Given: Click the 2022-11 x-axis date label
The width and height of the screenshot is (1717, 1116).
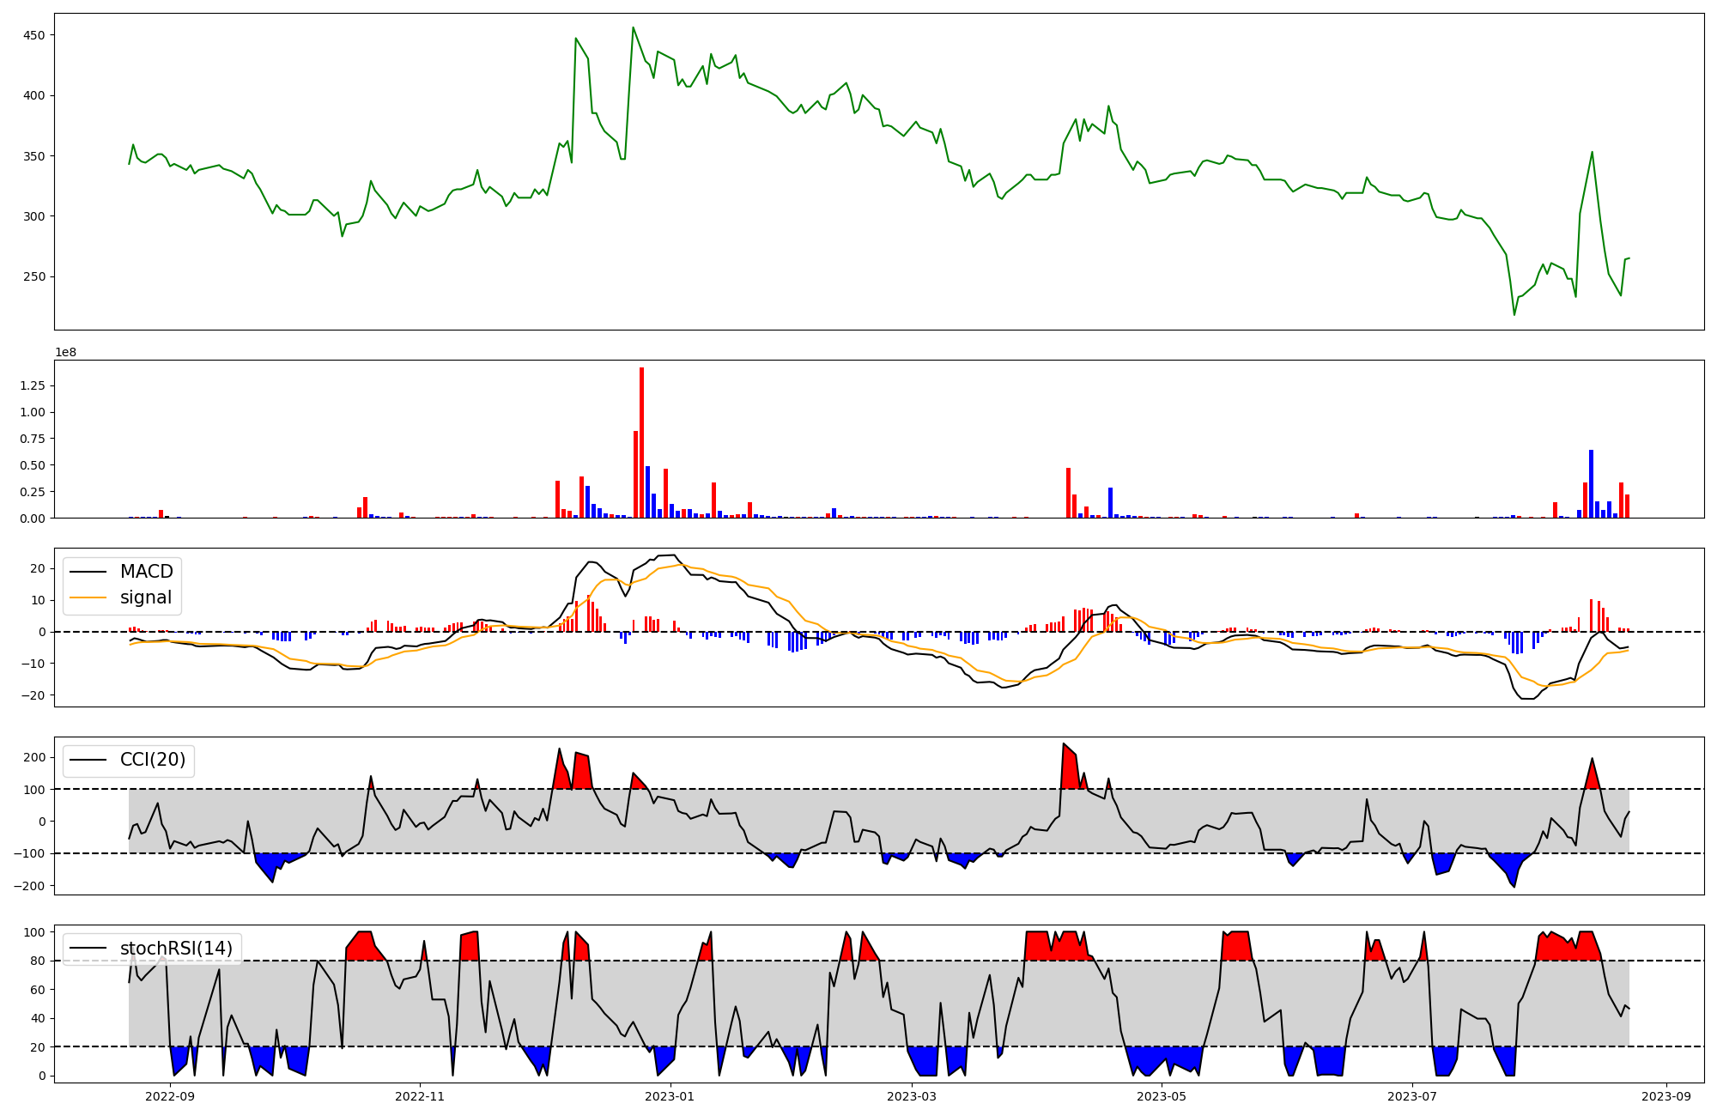Looking at the screenshot, I should click(421, 1096).
